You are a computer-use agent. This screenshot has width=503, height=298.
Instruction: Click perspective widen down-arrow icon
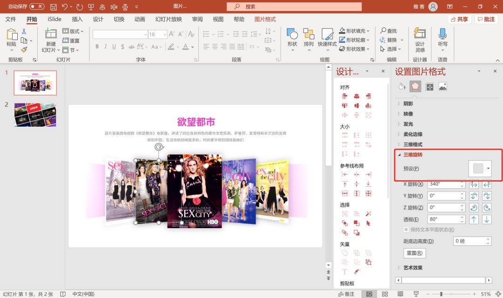coord(487,219)
